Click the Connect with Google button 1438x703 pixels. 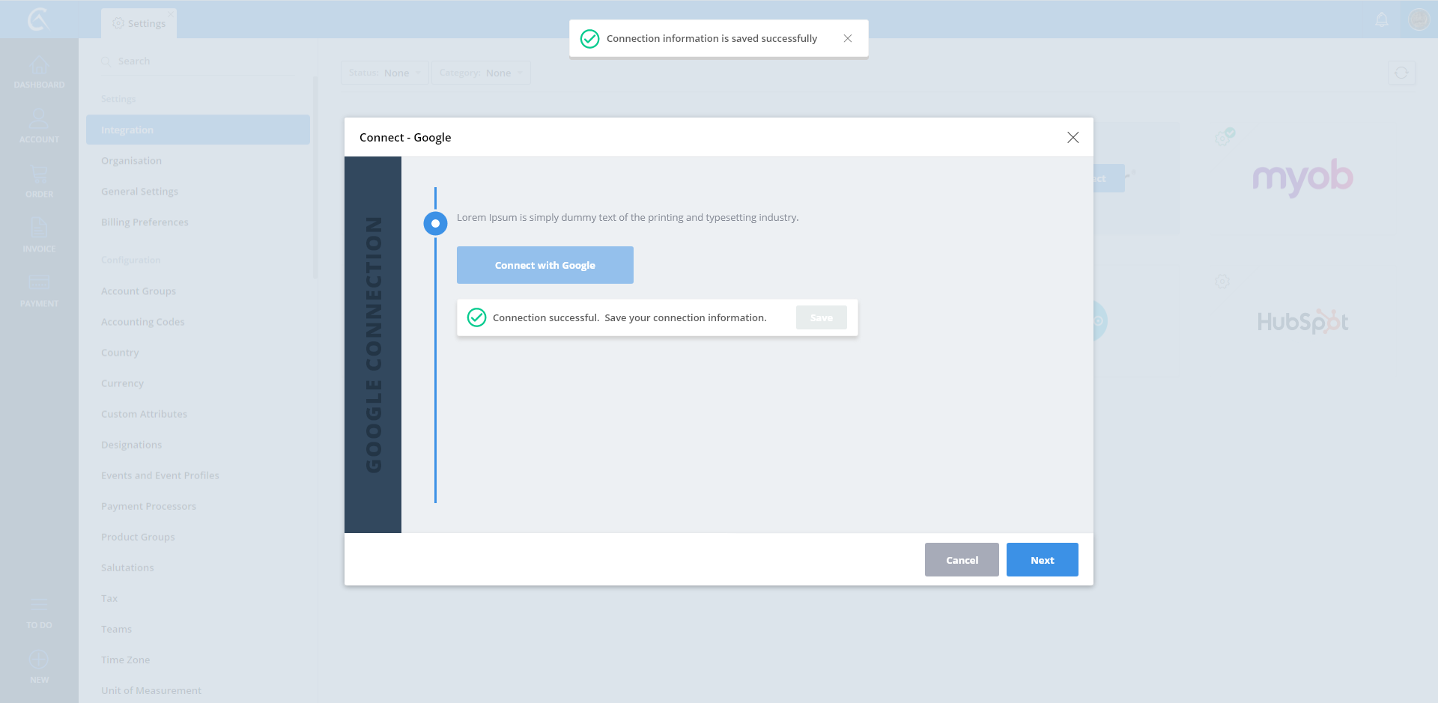(x=545, y=265)
